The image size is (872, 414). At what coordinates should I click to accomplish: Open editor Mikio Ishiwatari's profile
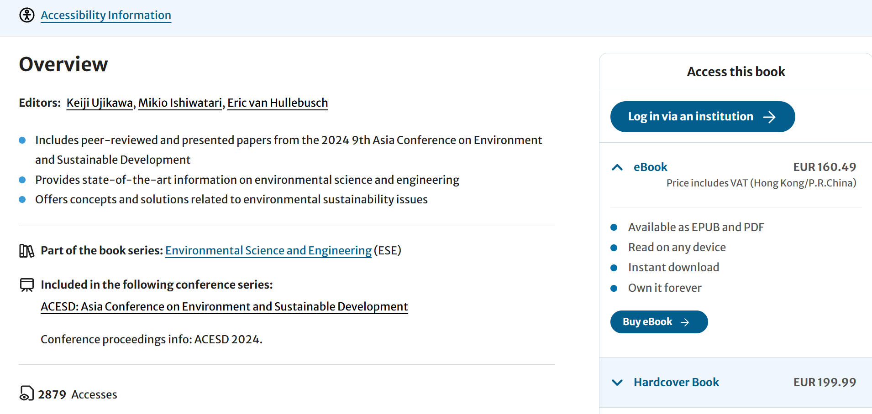180,103
